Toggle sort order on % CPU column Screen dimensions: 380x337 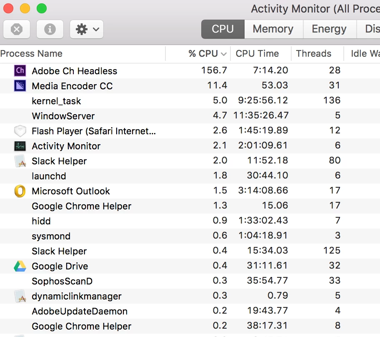click(198, 54)
